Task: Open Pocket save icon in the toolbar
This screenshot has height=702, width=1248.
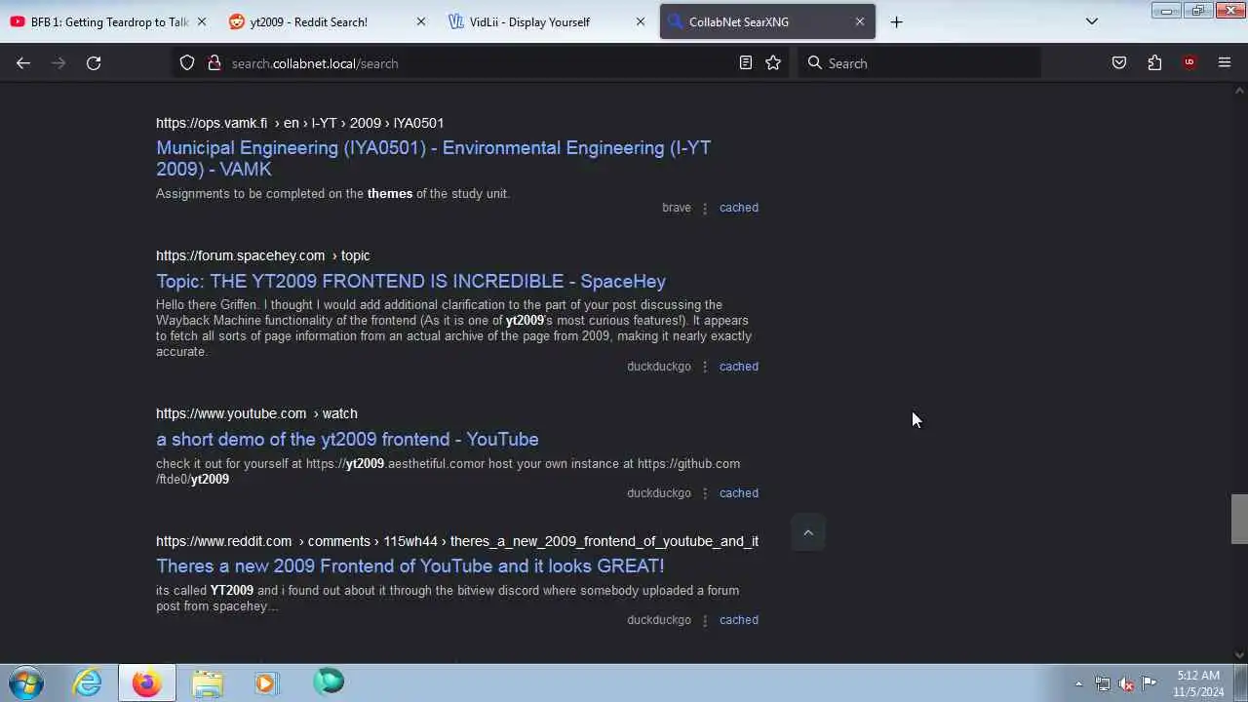Action: [x=1119, y=63]
